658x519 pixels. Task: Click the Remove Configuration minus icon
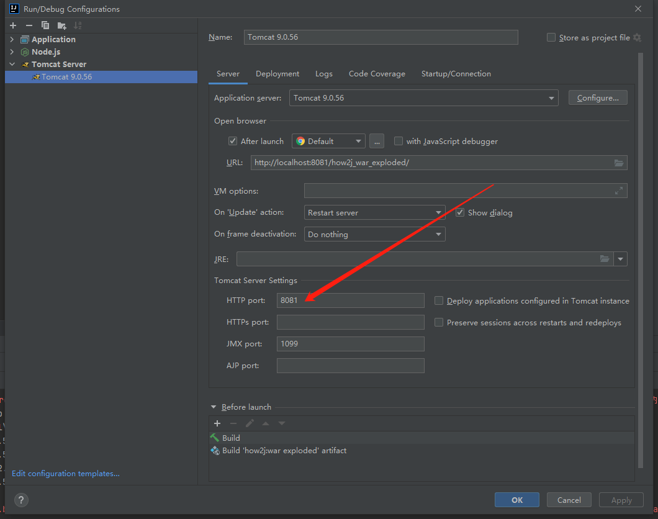[29, 25]
